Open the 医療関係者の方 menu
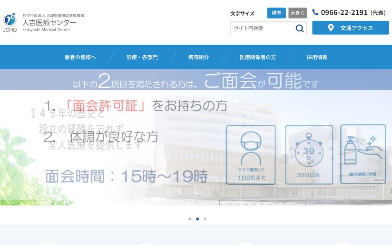Image resolution: width=392 pixels, height=245 pixels. click(x=258, y=57)
